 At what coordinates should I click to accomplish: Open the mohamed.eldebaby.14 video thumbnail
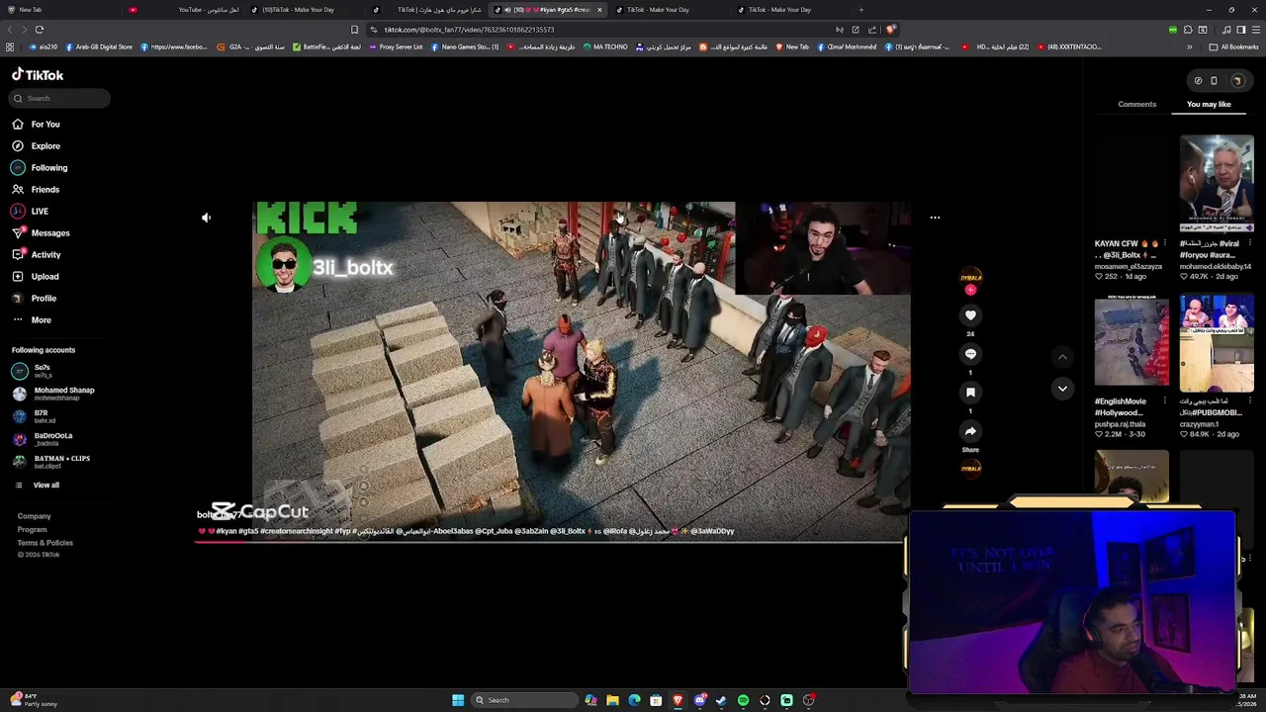pyautogui.click(x=1217, y=184)
